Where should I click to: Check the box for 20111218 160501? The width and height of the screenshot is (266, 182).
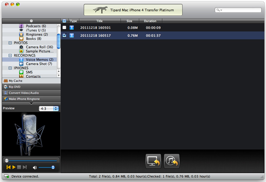[64, 27]
